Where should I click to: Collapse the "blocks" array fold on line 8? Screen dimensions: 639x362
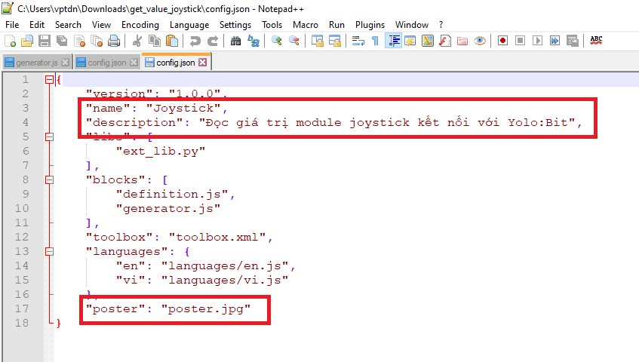click(x=49, y=179)
